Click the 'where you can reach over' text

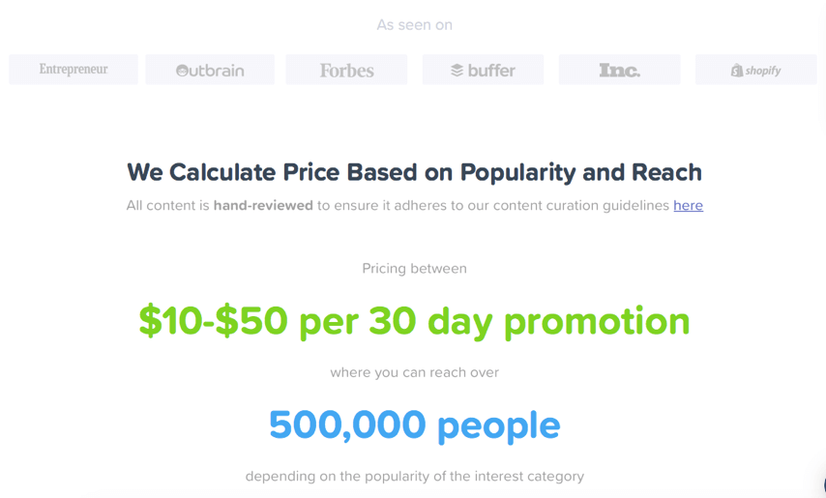[415, 372]
